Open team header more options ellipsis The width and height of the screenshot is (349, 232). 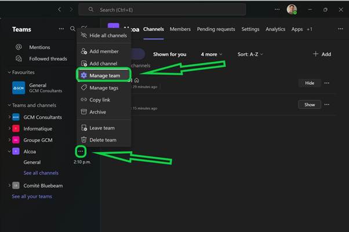point(340,29)
